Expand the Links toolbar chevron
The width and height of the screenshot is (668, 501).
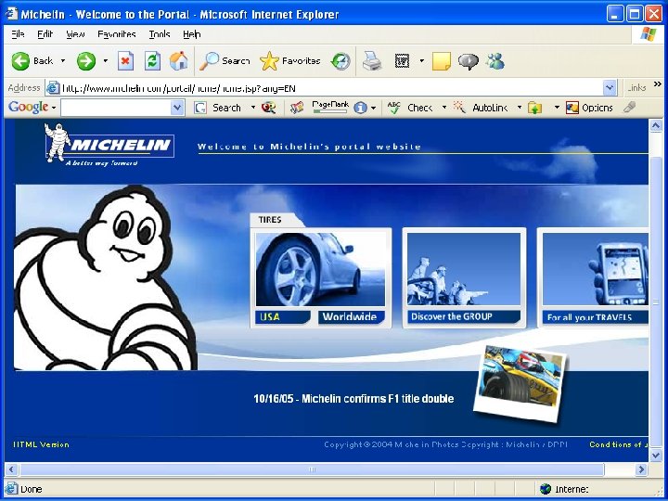coord(658,83)
